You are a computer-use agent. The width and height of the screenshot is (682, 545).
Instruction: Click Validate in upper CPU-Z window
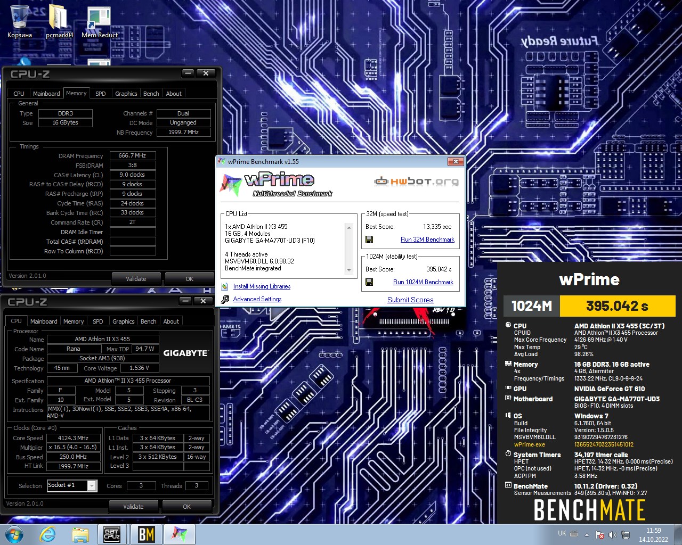(x=136, y=279)
